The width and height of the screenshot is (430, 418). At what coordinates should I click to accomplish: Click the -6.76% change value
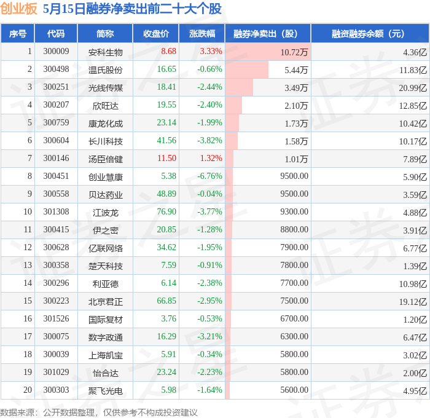209,176
